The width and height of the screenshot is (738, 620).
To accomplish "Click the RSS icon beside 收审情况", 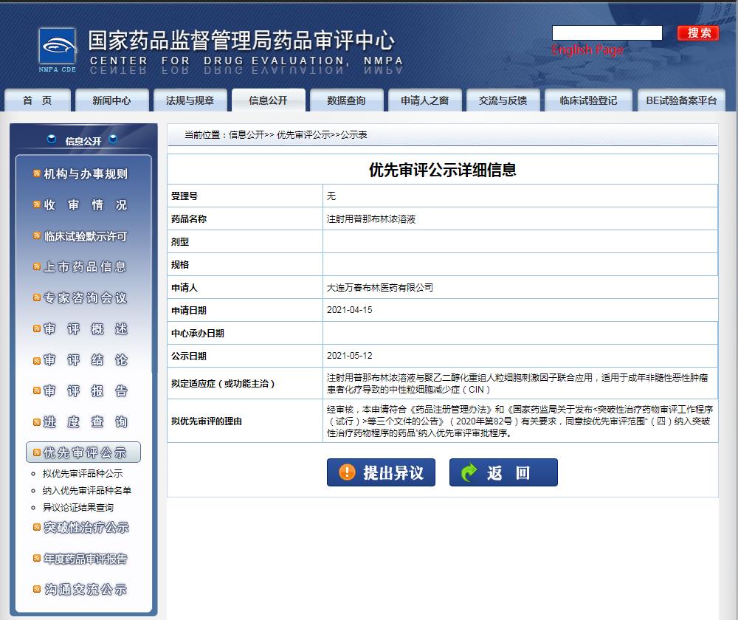I will tap(37, 204).
